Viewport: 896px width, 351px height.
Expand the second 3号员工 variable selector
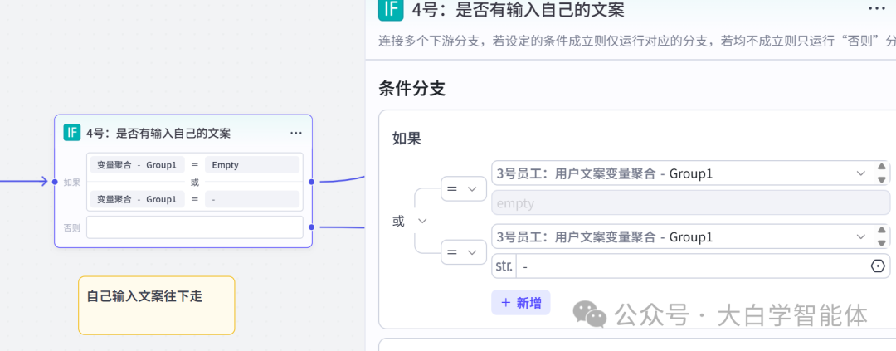(x=860, y=236)
